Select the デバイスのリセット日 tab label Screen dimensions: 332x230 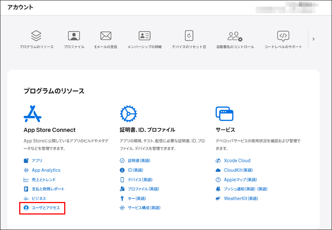point(189,47)
